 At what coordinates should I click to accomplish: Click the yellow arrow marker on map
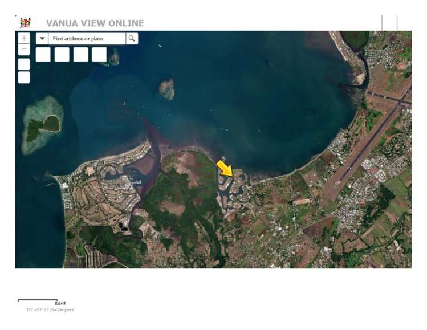[x=225, y=168]
